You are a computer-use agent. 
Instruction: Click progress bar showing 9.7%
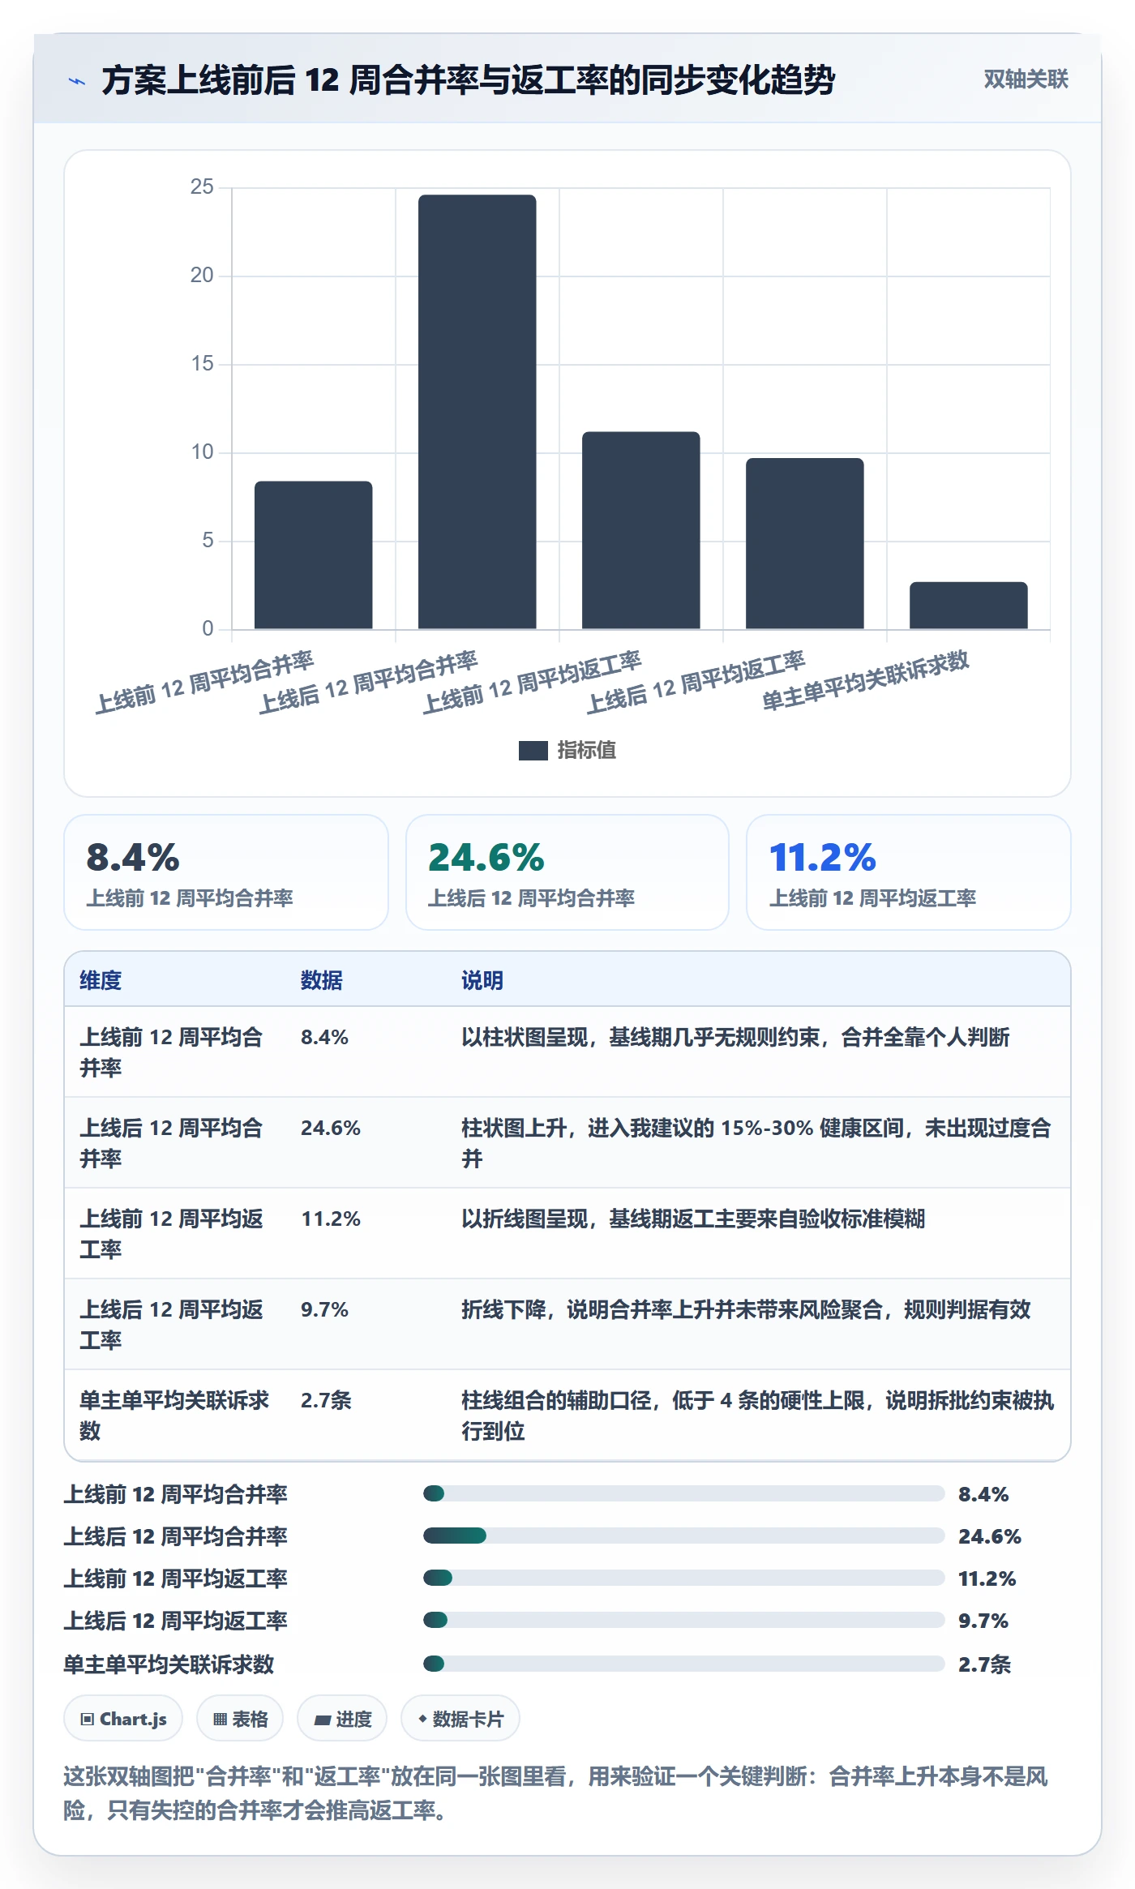pyautogui.click(x=683, y=1620)
